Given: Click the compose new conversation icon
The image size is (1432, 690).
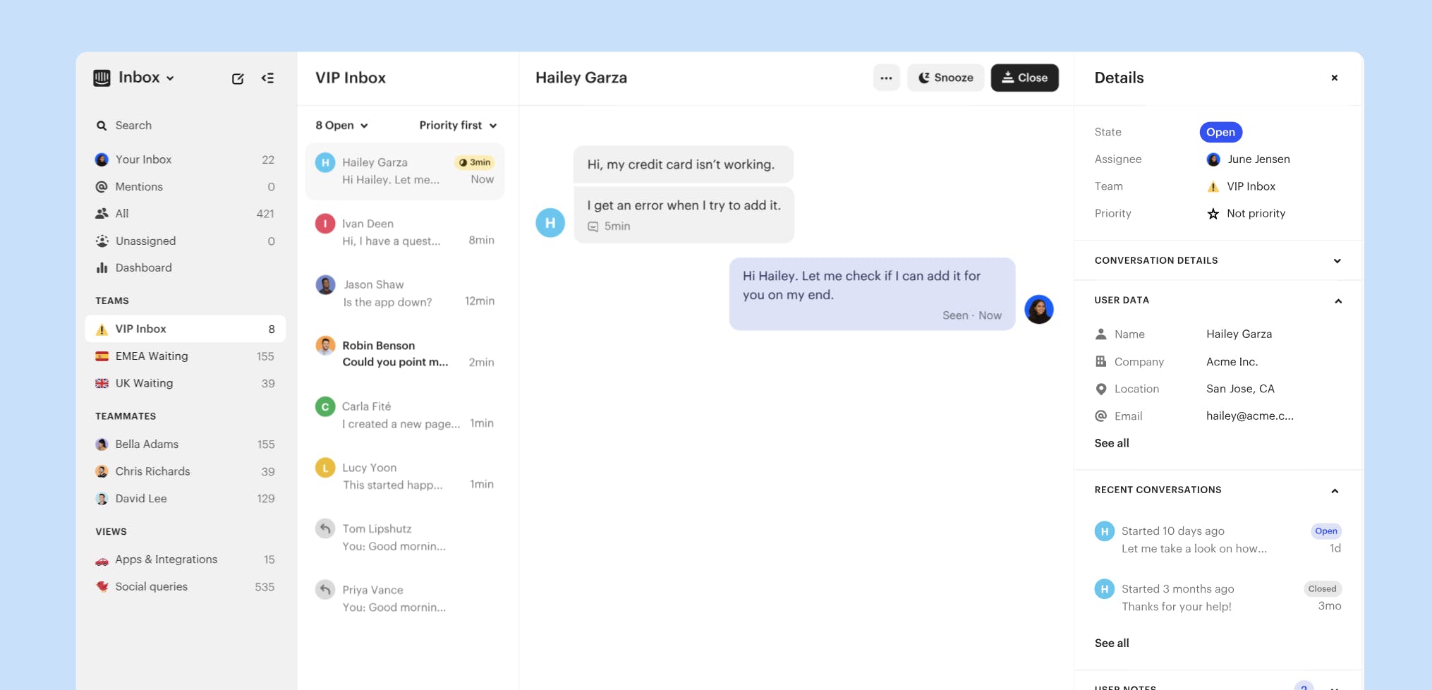Looking at the screenshot, I should [x=238, y=78].
